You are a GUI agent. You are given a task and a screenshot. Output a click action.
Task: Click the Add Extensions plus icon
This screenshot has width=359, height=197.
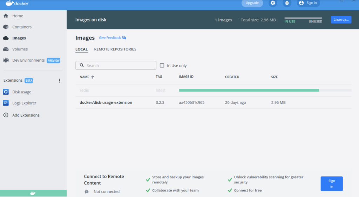coord(6,115)
